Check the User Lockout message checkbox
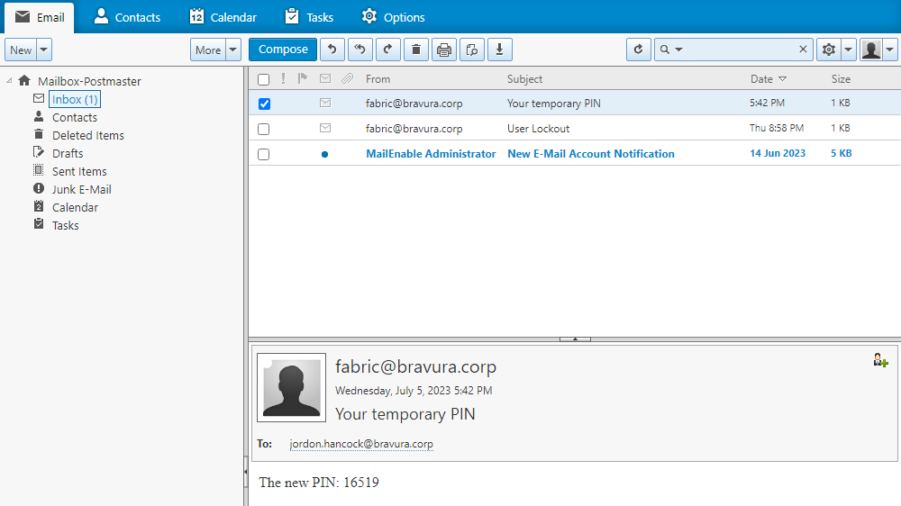The image size is (901, 506). coord(264,129)
